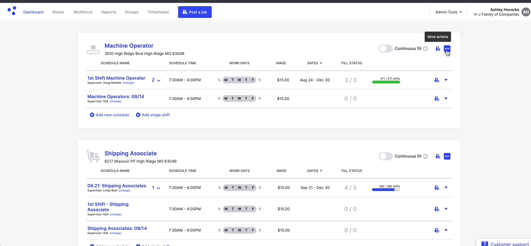Click the Shipping Associate cart job icon

[93, 156]
